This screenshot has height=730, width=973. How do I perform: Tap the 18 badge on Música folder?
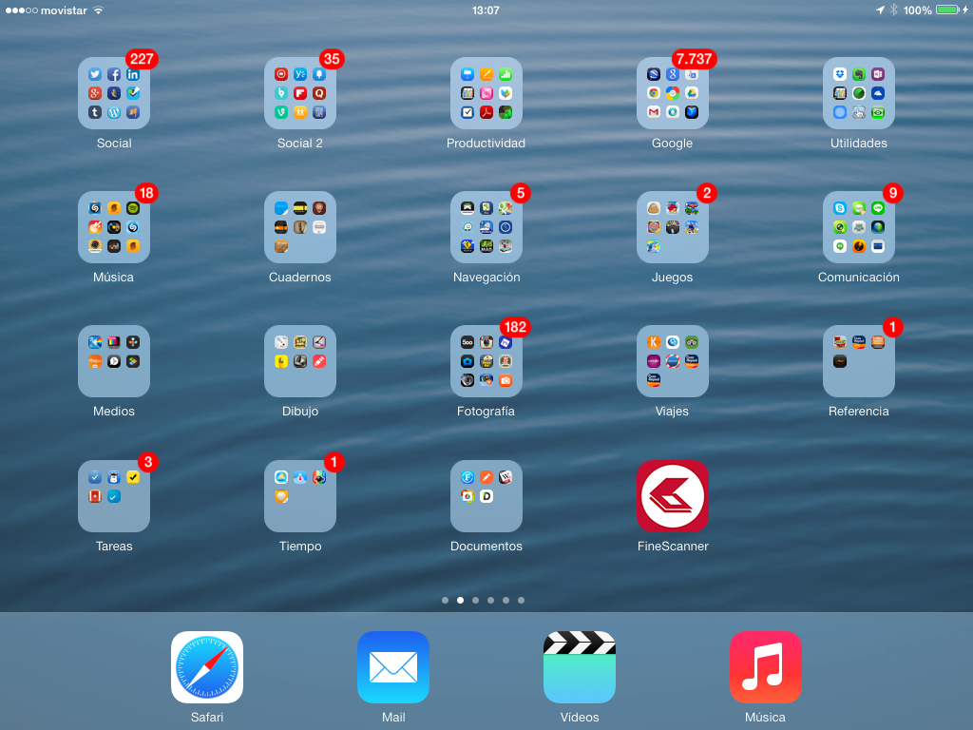[x=146, y=193]
